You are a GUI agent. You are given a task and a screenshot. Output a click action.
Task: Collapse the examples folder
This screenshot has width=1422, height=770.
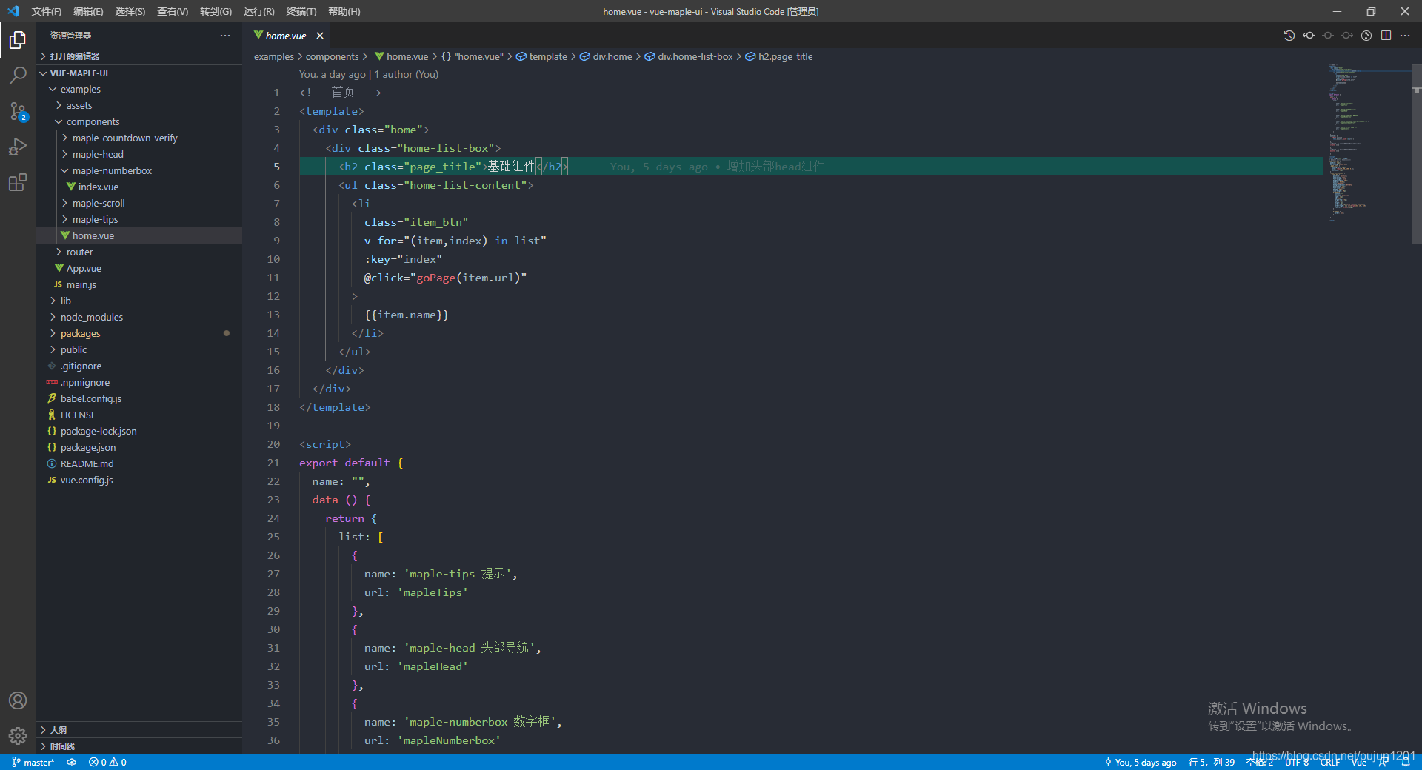[138, 89]
